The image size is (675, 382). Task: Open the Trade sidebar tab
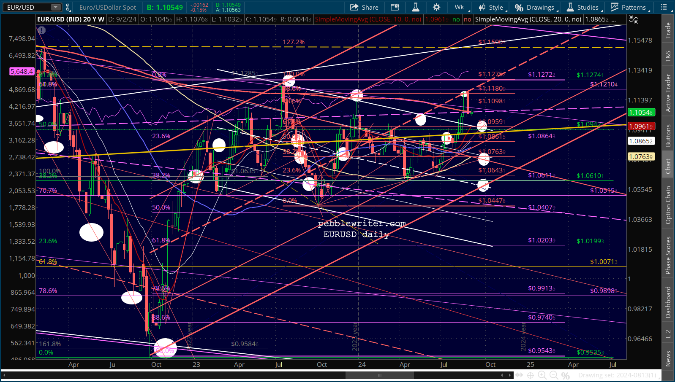pyautogui.click(x=668, y=30)
